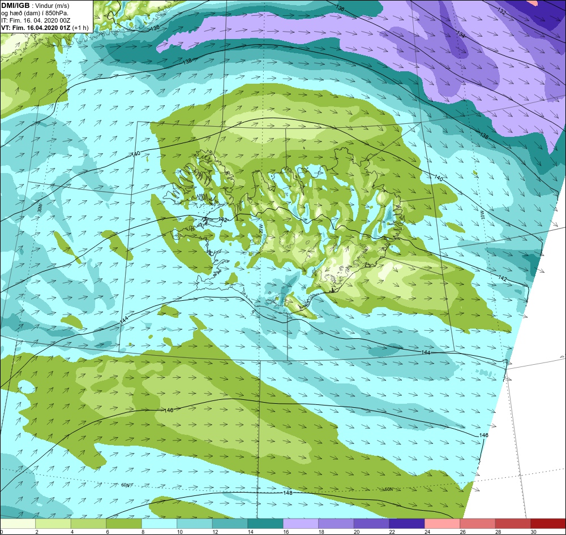Select the light pink 24–26 m/s legend swatch
The height and width of the screenshot is (535, 566).
tap(442, 524)
